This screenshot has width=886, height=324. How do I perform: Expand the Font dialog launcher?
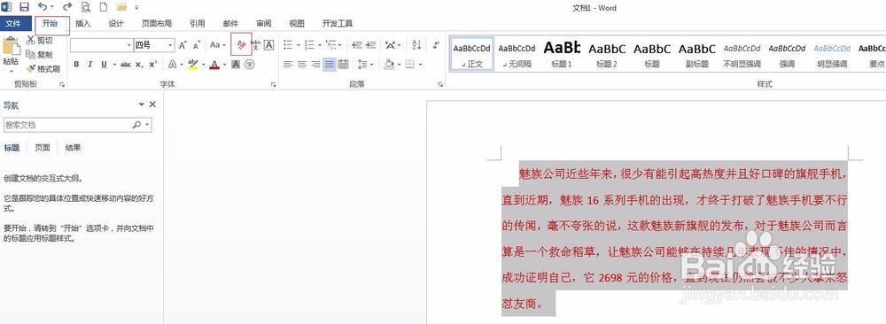[x=274, y=85]
